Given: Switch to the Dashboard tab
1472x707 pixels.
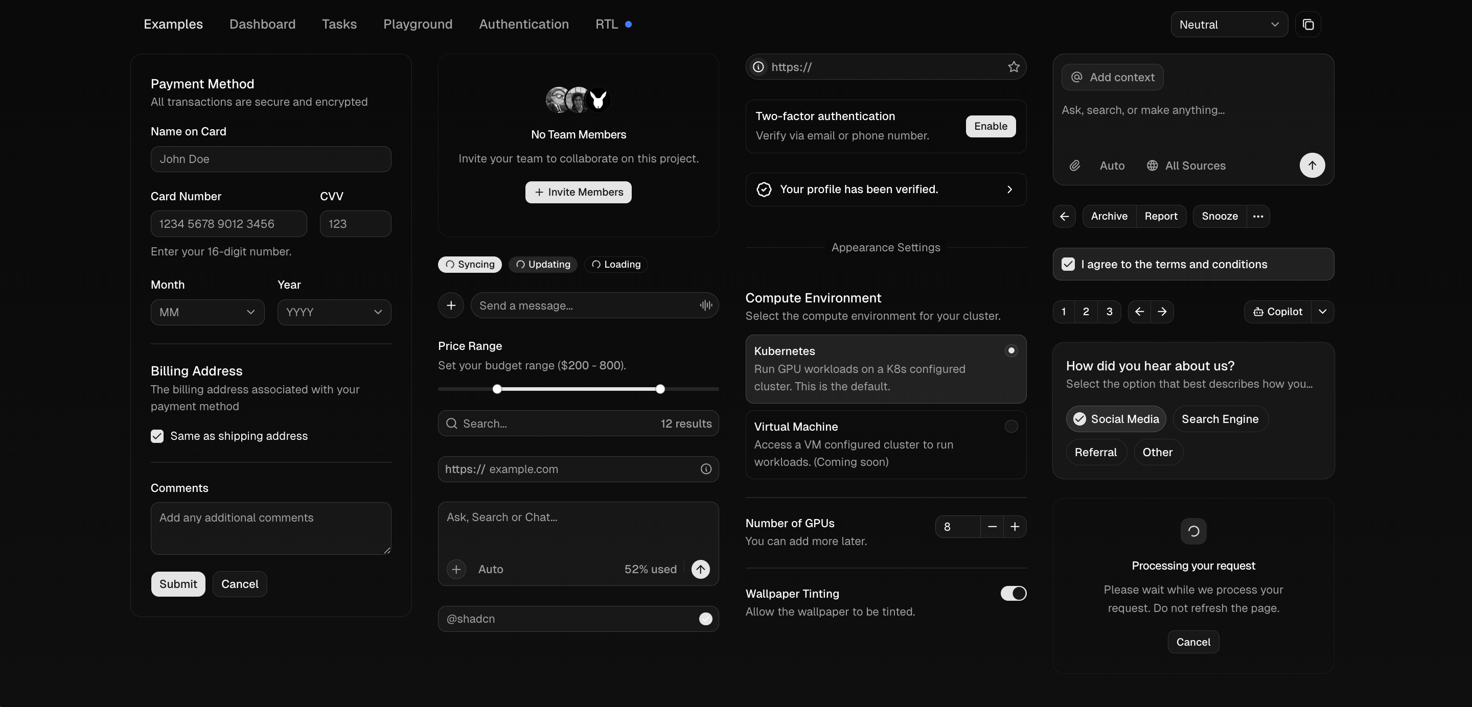Looking at the screenshot, I should [x=262, y=24].
